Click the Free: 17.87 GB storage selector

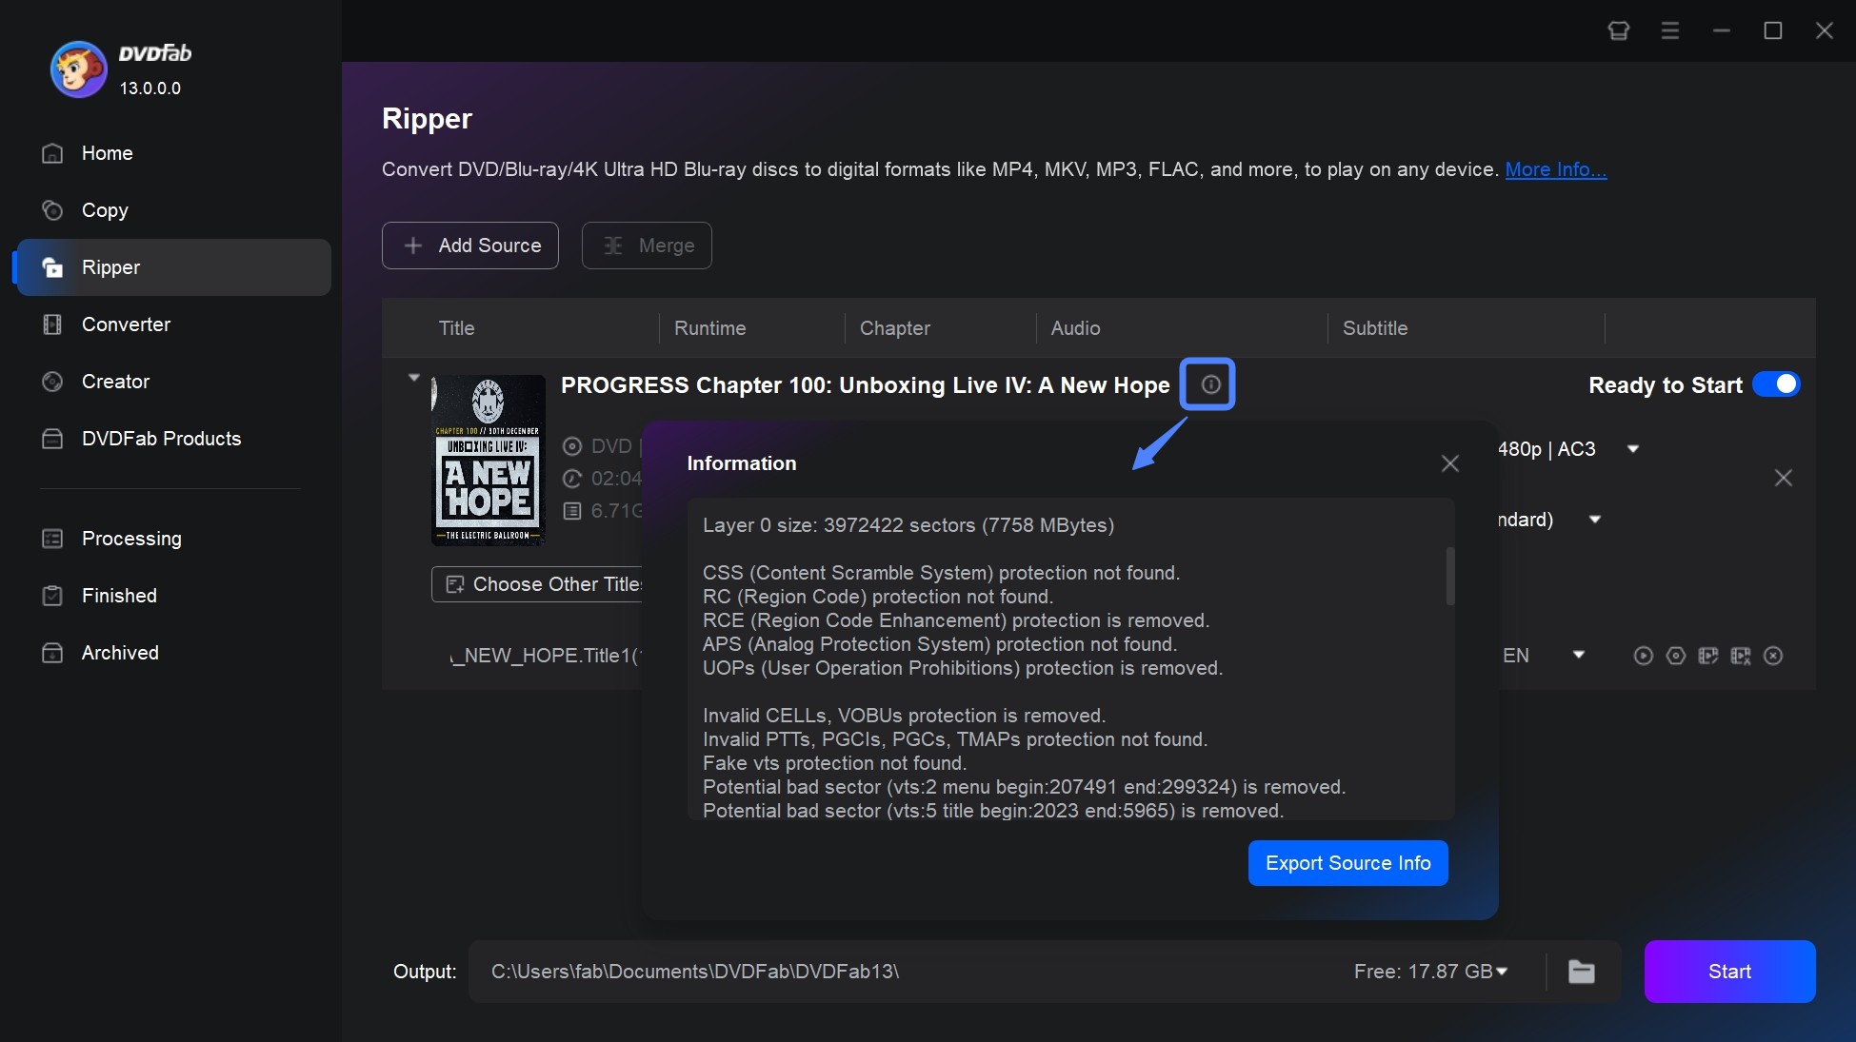point(1430,972)
